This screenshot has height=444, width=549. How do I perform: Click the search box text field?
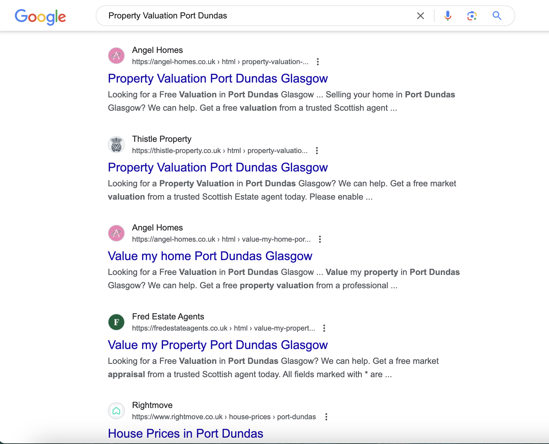pyautogui.click(x=258, y=16)
